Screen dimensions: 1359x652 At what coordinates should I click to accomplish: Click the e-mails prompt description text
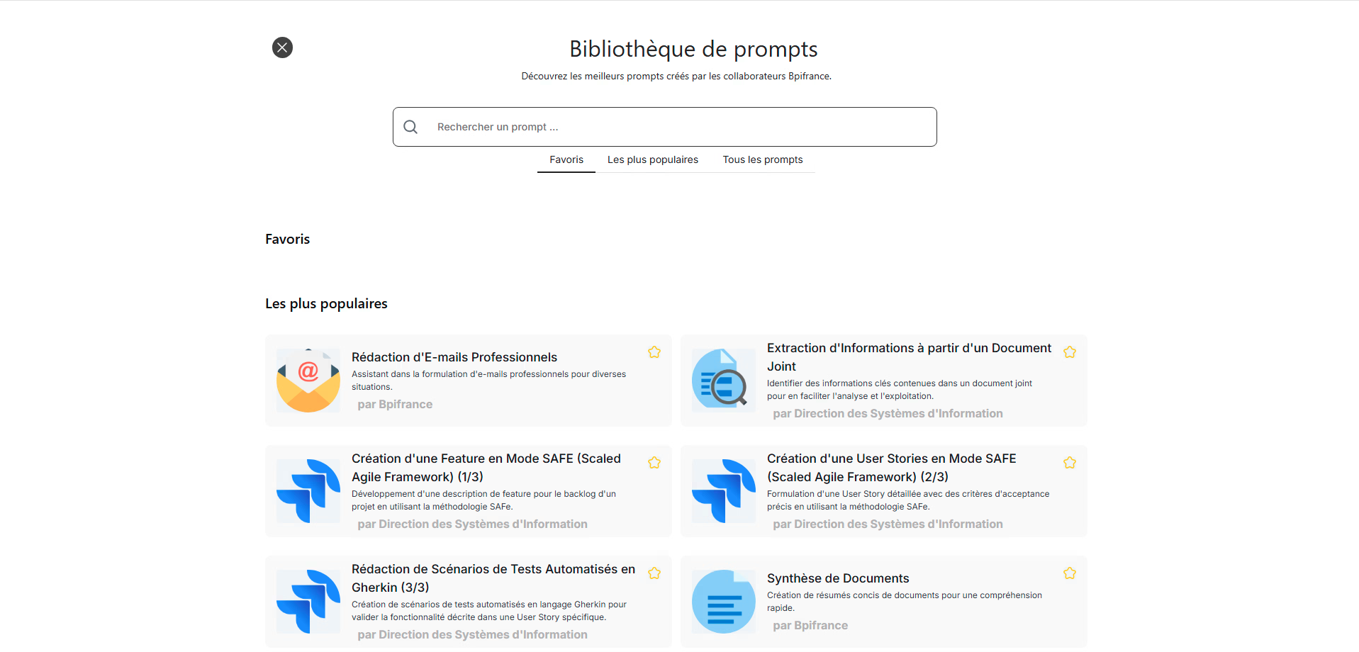(x=488, y=381)
